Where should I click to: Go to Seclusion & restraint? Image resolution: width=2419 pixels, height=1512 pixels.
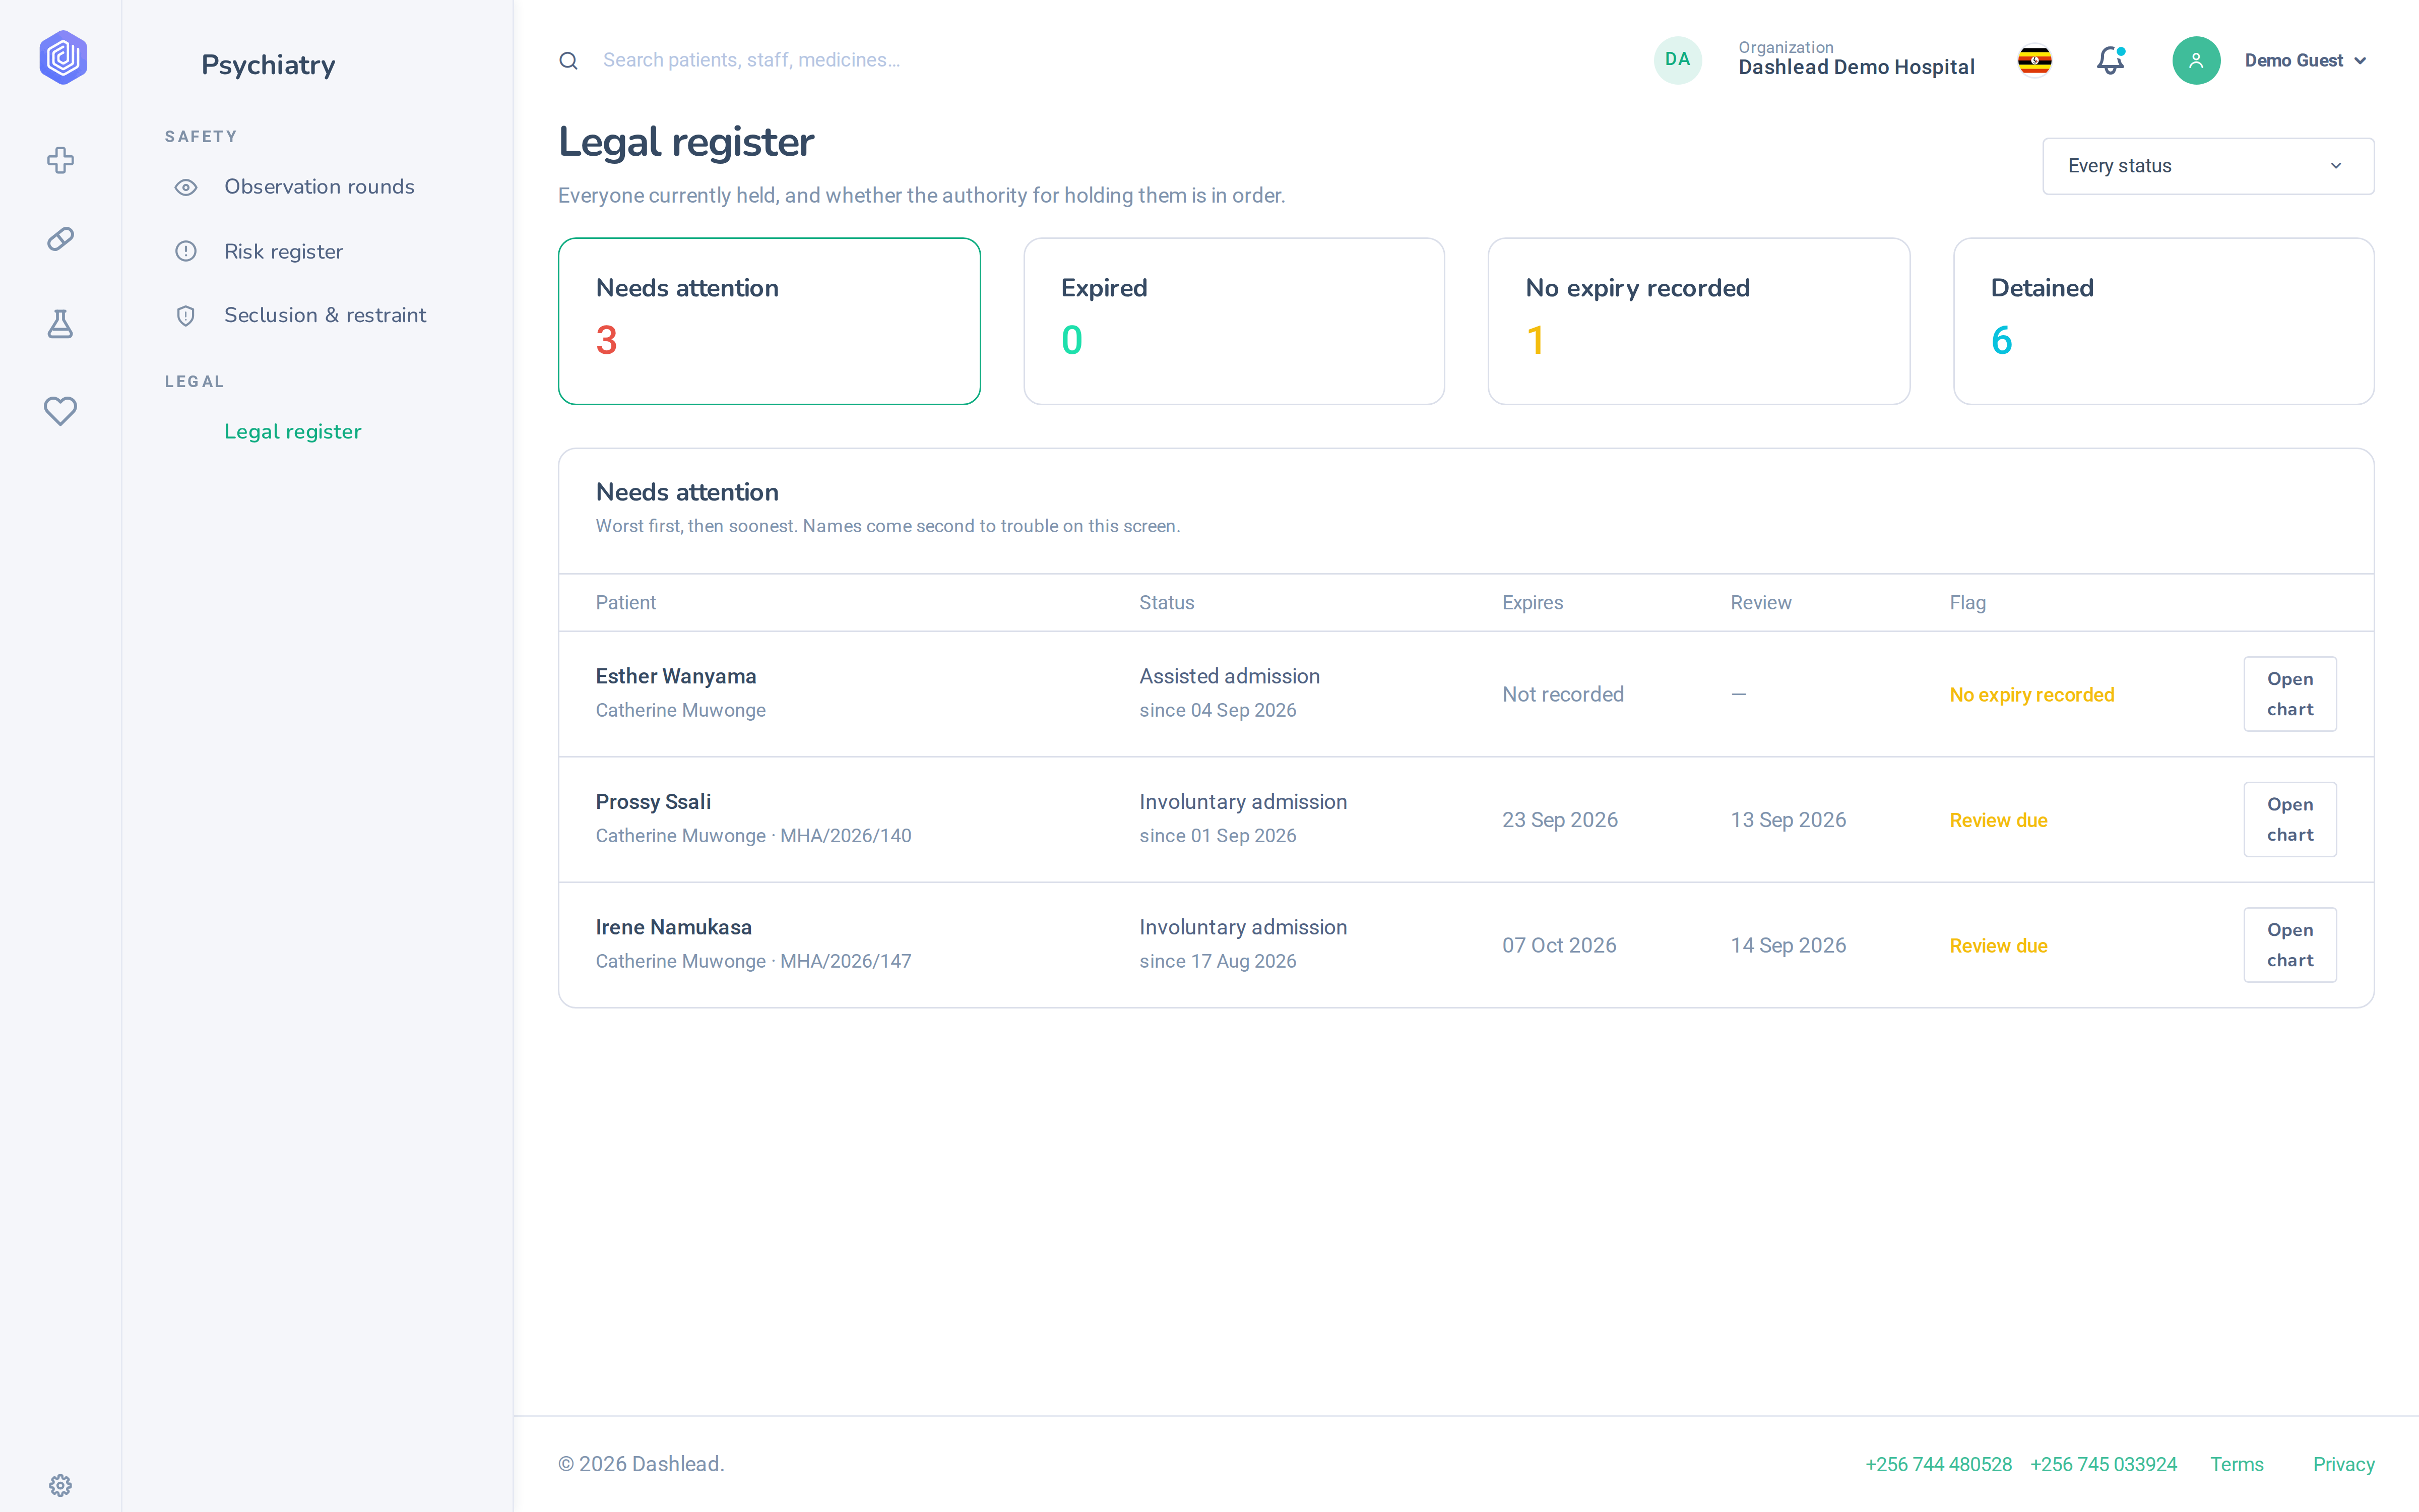point(325,315)
